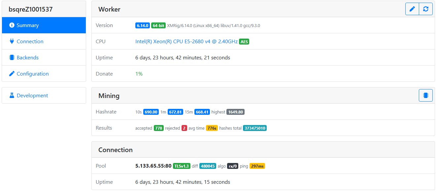Click the highest hashrate badge 1649.80

235,112
